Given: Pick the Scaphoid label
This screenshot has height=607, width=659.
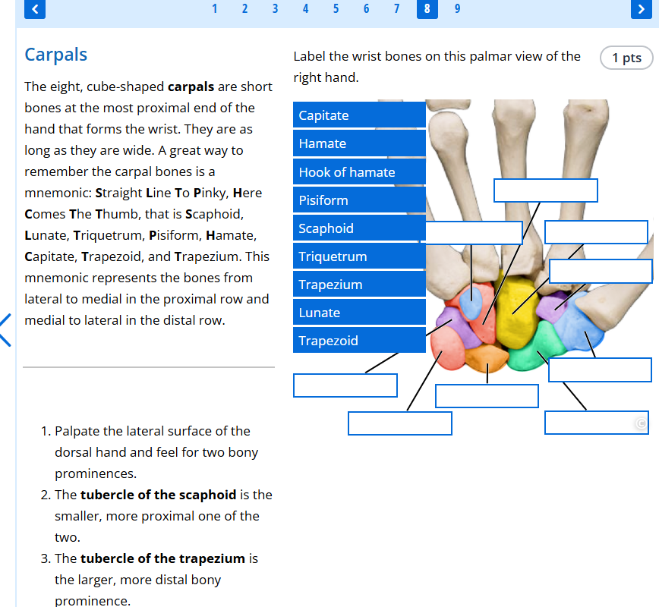Looking at the screenshot, I should [358, 228].
